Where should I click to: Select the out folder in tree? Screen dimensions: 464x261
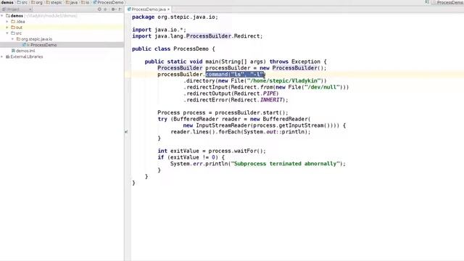[x=20, y=28]
